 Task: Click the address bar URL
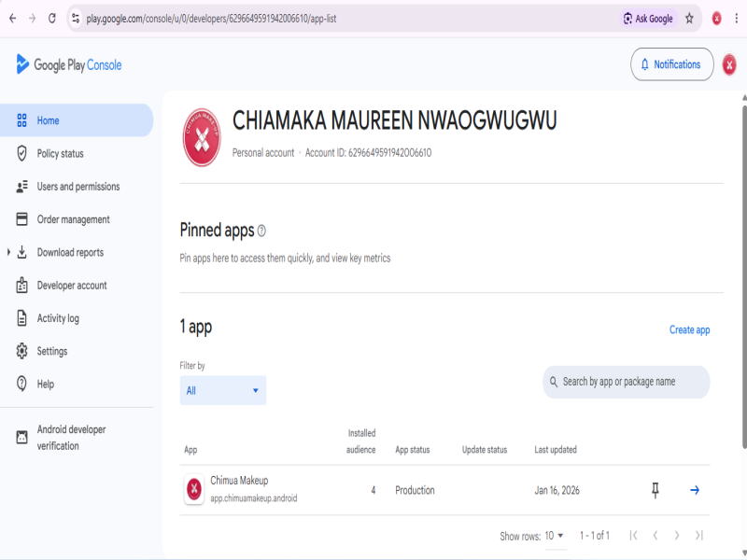pos(211,19)
